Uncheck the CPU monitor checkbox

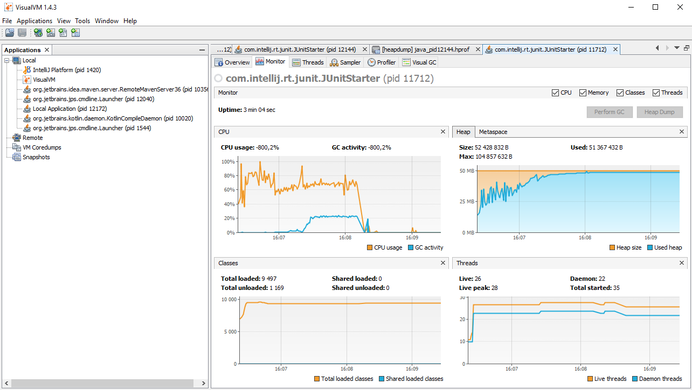(x=555, y=93)
